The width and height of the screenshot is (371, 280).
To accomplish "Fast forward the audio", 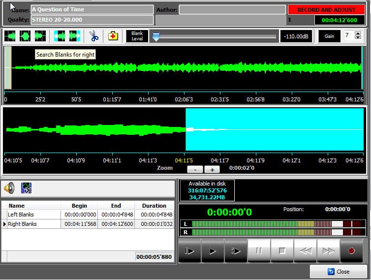I will point(328,251).
